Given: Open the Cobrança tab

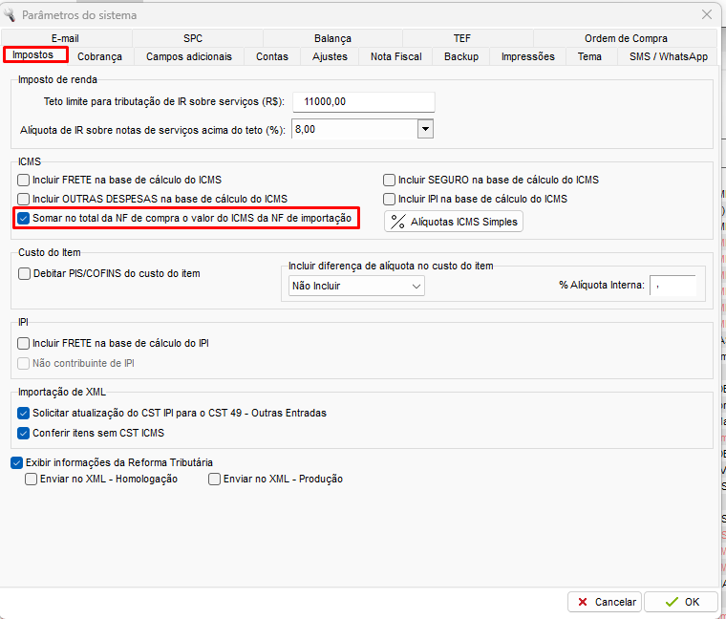Looking at the screenshot, I should [99, 56].
